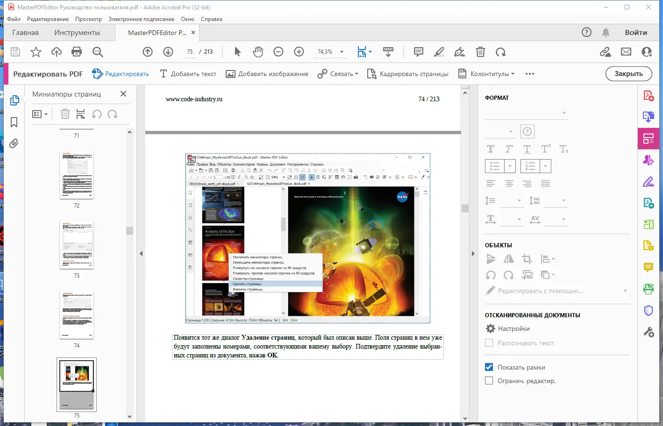Click the Print file icon
The width and height of the screenshot is (663, 426).
pos(77,52)
